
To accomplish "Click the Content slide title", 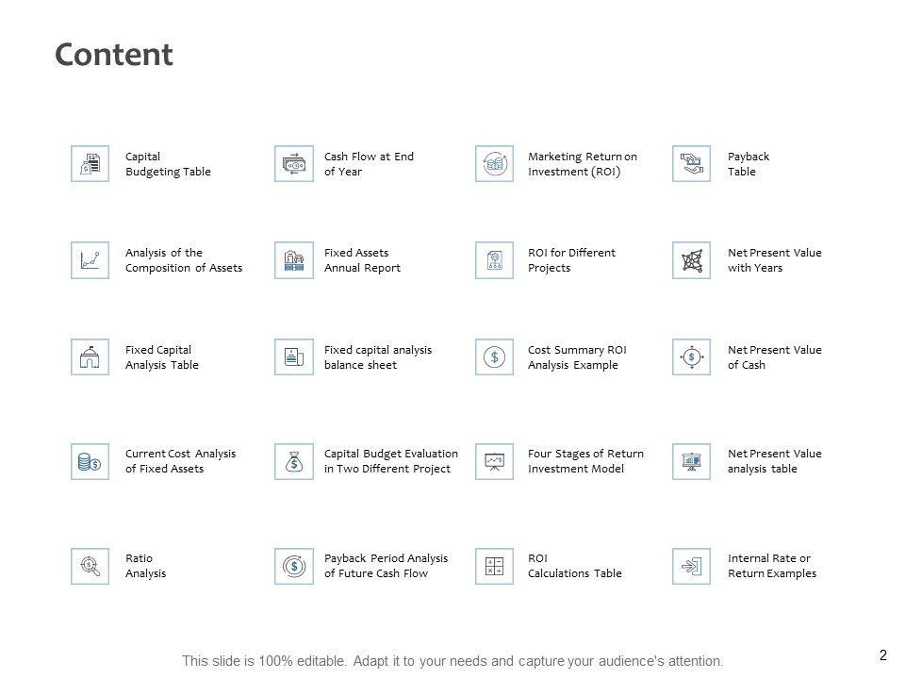I will (x=114, y=55).
